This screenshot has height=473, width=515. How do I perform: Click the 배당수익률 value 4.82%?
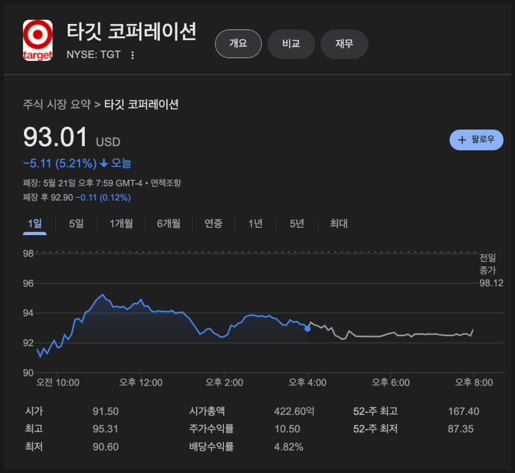click(x=289, y=447)
